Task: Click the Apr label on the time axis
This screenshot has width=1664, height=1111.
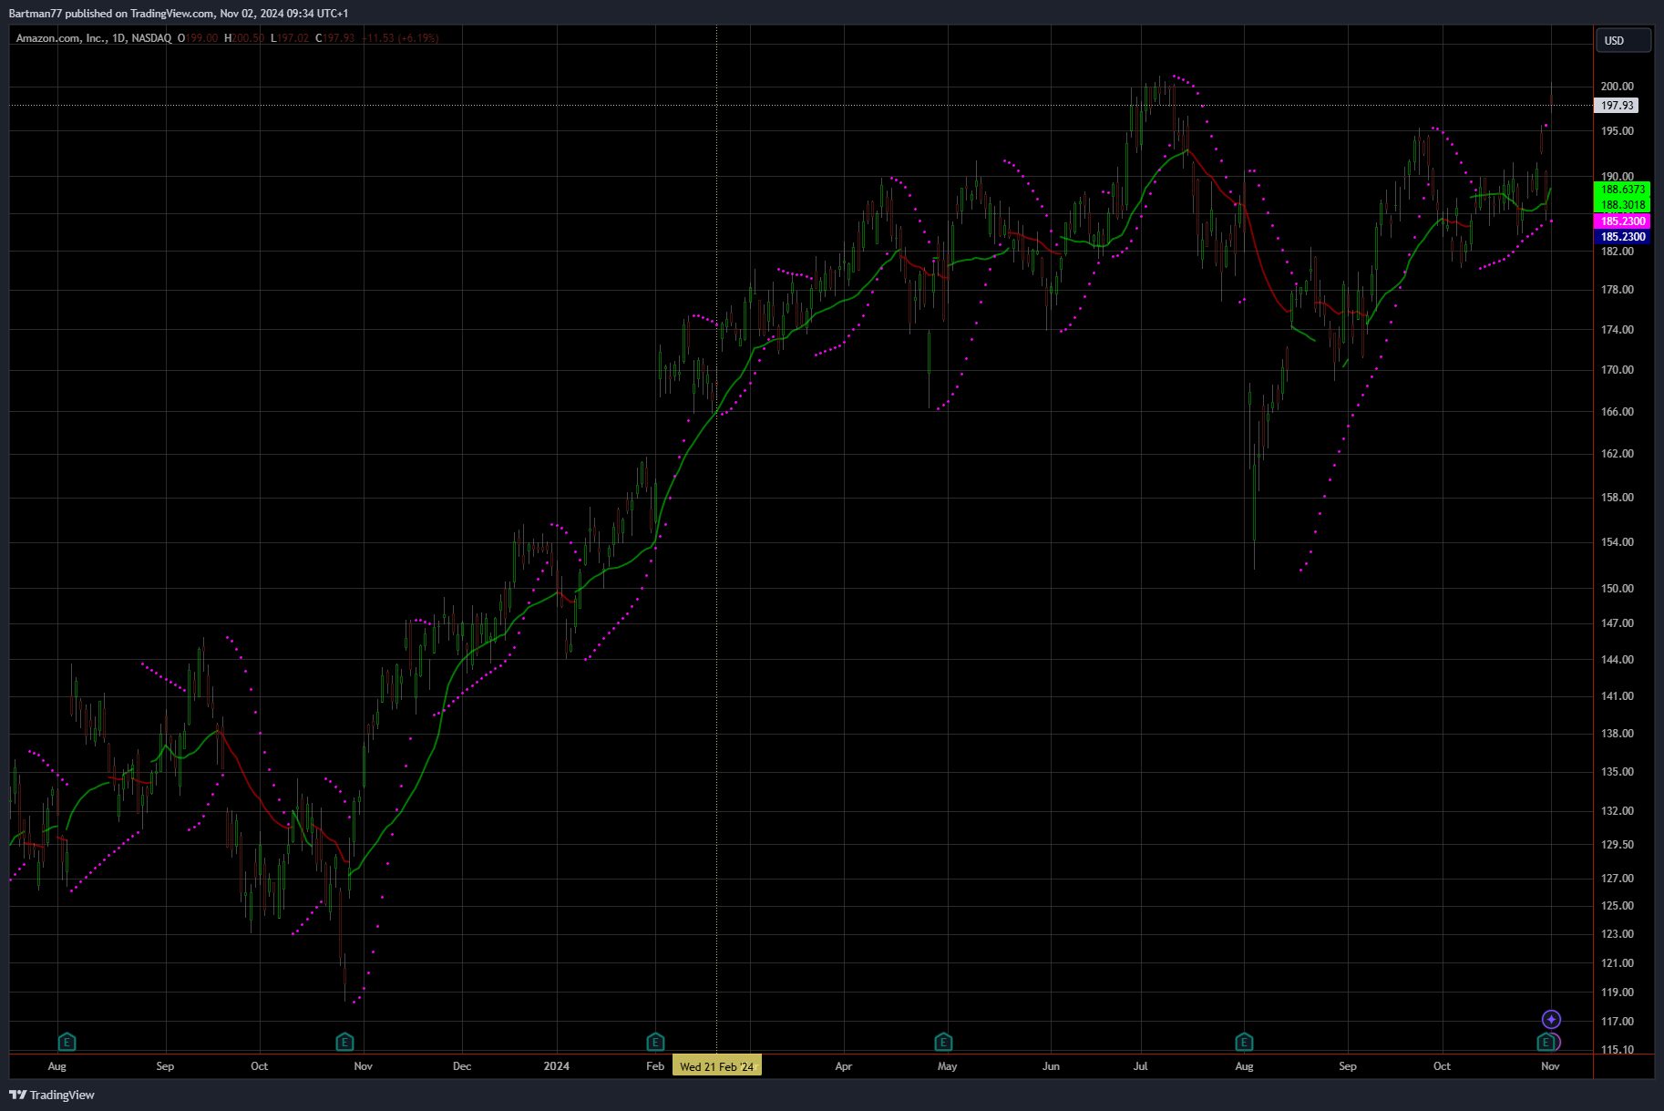Action: (844, 1066)
